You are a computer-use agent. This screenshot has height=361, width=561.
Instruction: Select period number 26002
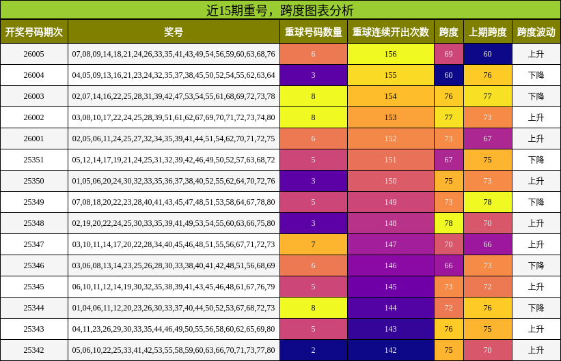click(34, 117)
